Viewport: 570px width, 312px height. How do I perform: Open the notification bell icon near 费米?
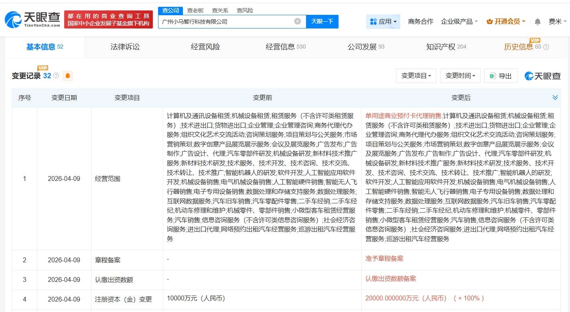pyautogui.click(x=537, y=21)
